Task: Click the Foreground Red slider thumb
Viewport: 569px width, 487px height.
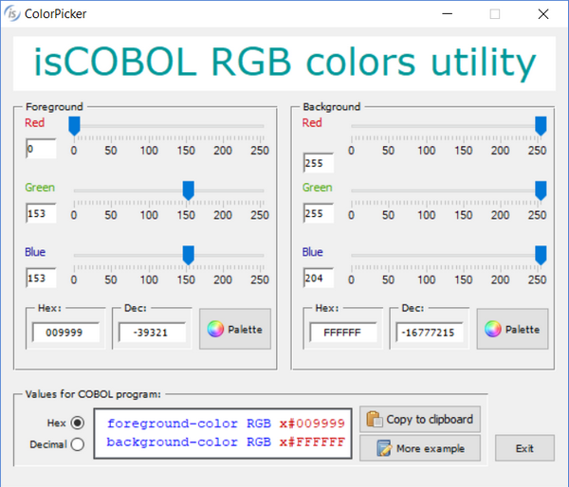Action: click(x=74, y=126)
